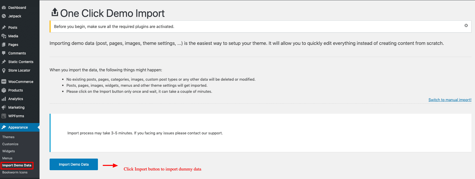Open Bookworm Icons submenu item
Viewport: 475px width, 179px height.
pyautogui.click(x=15, y=172)
